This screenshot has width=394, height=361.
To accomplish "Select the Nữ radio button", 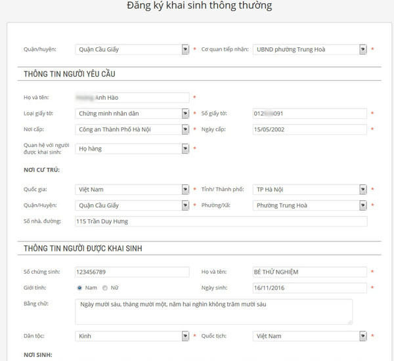I will [106, 287].
